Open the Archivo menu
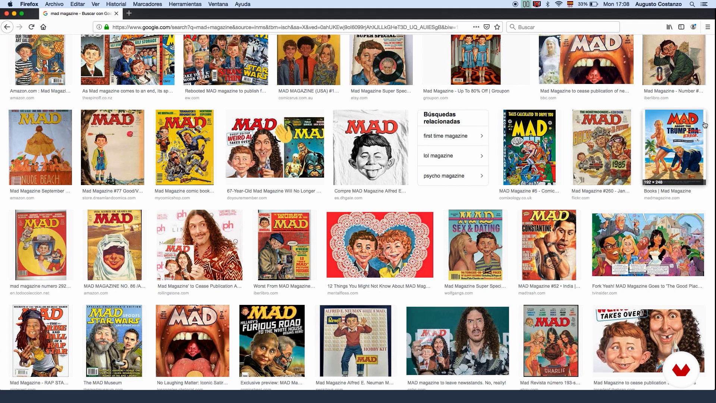Image resolution: width=716 pixels, height=403 pixels. [54, 4]
